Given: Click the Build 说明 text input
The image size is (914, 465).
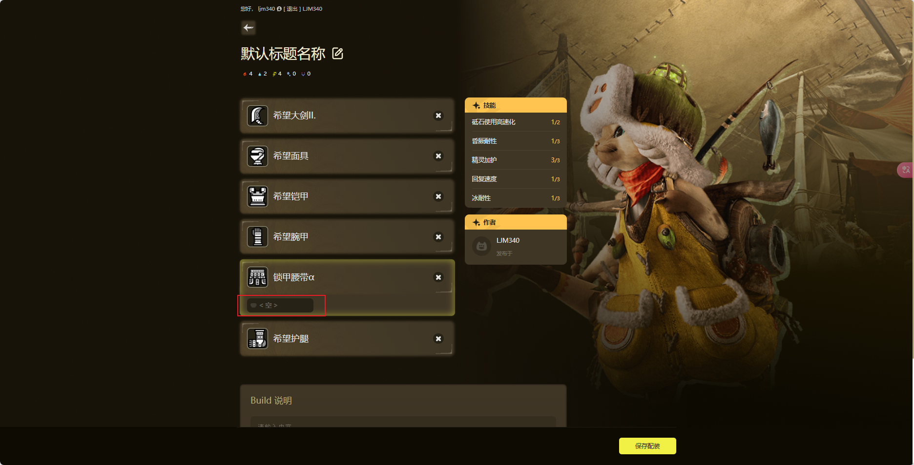Looking at the screenshot, I should click(x=403, y=422).
